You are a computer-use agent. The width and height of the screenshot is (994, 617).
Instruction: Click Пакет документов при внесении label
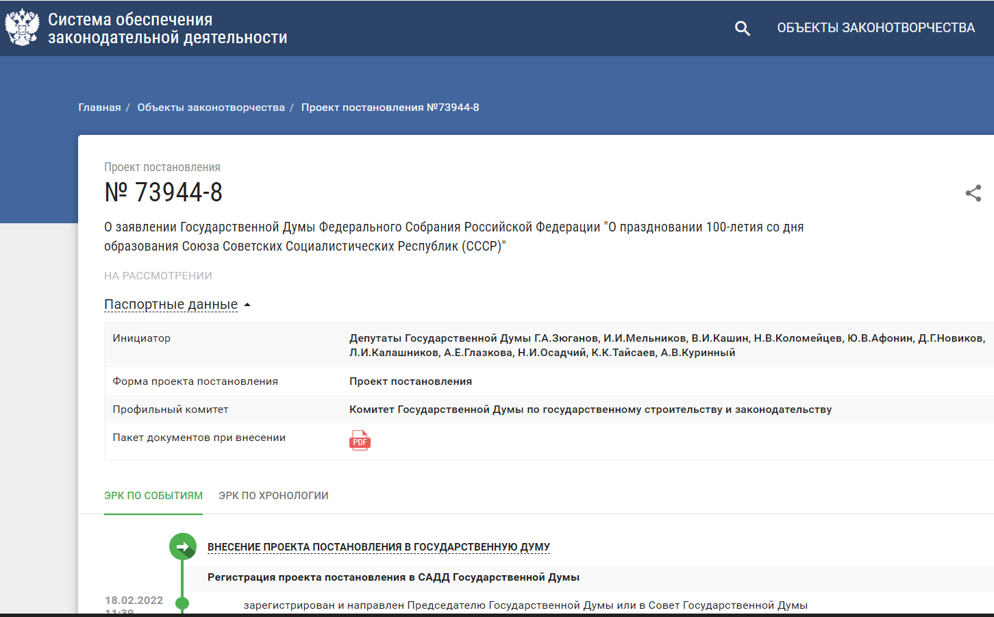(x=199, y=438)
